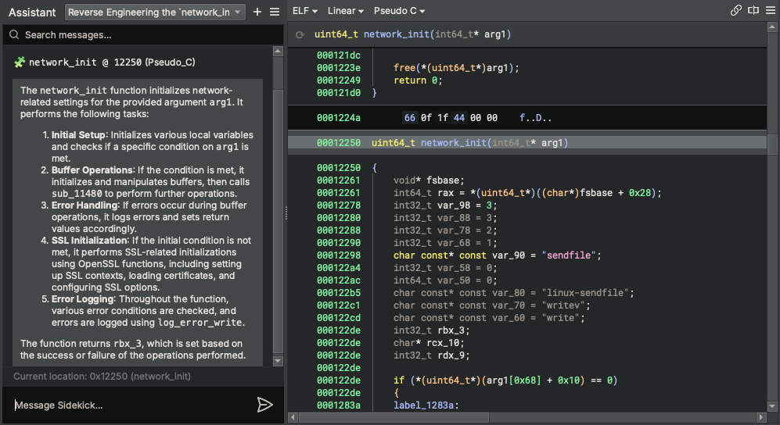The image size is (780, 425).
Task: Click the "write" string literal
Action: (x=561, y=318)
